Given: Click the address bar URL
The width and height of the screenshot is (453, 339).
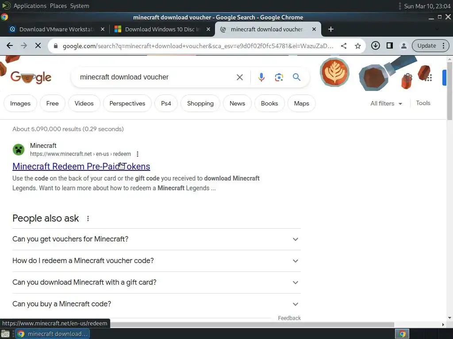Looking at the screenshot, I should click(198, 46).
